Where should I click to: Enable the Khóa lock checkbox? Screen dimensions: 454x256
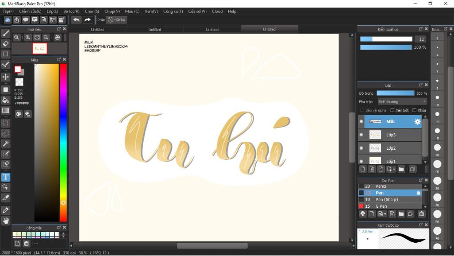tap(415, 110)
